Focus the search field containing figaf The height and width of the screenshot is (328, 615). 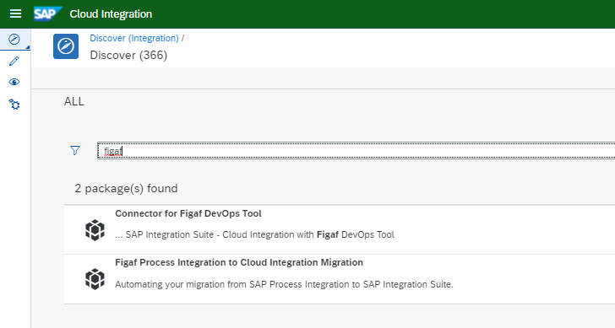click(356, 151)
